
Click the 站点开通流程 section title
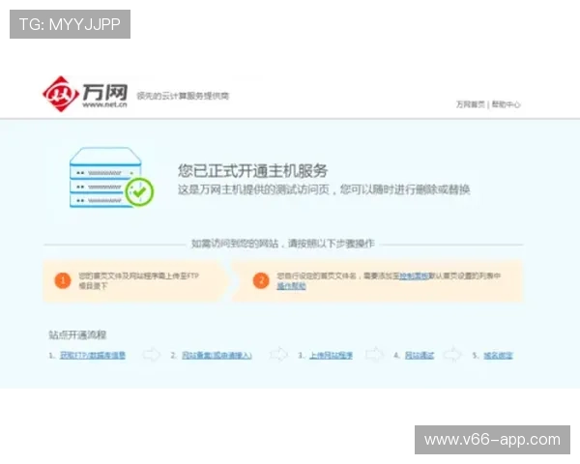point(77,334)
